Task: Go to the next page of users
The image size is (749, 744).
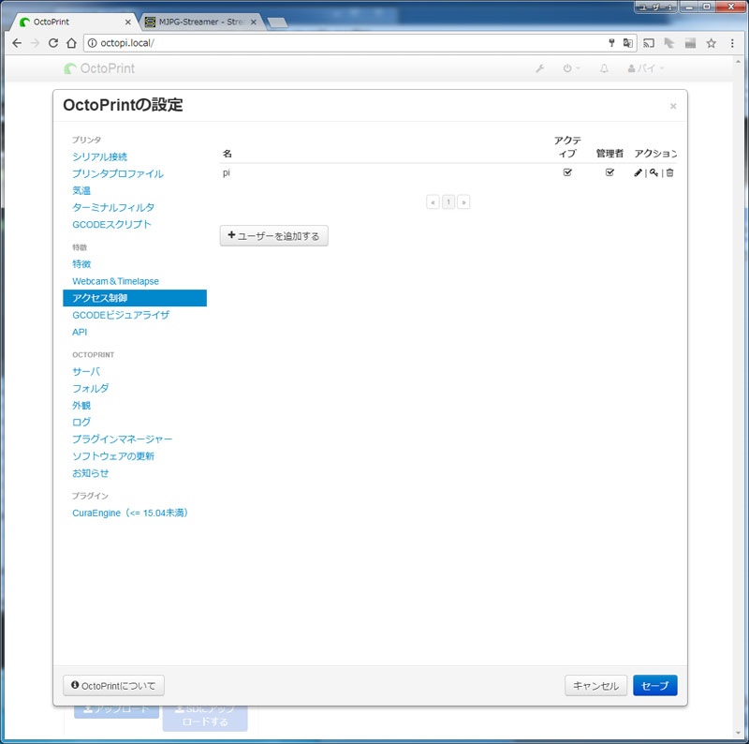Action: point(463,202)
